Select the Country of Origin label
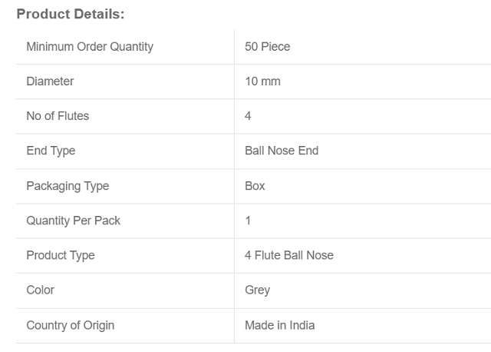 tap(70, 325)
